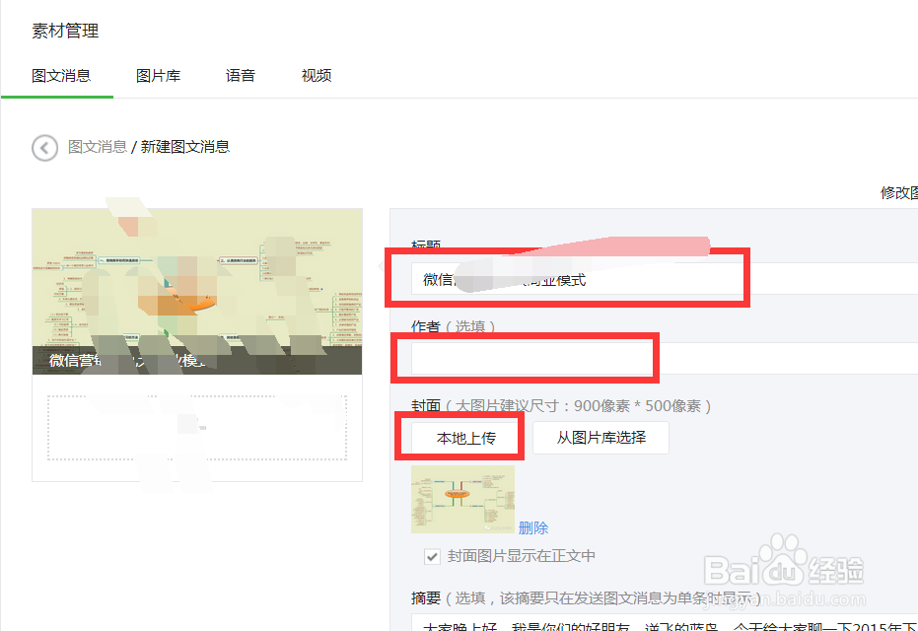Select the article preview card with mind map cover
Image resolution: width=918 pixels, height=631 pixels.
[x=197, y=291]
